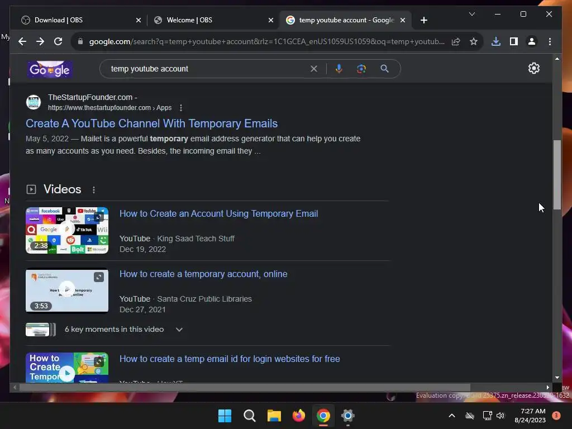
Task: Start search by voice microphone
Action: [x=339, y=69]
